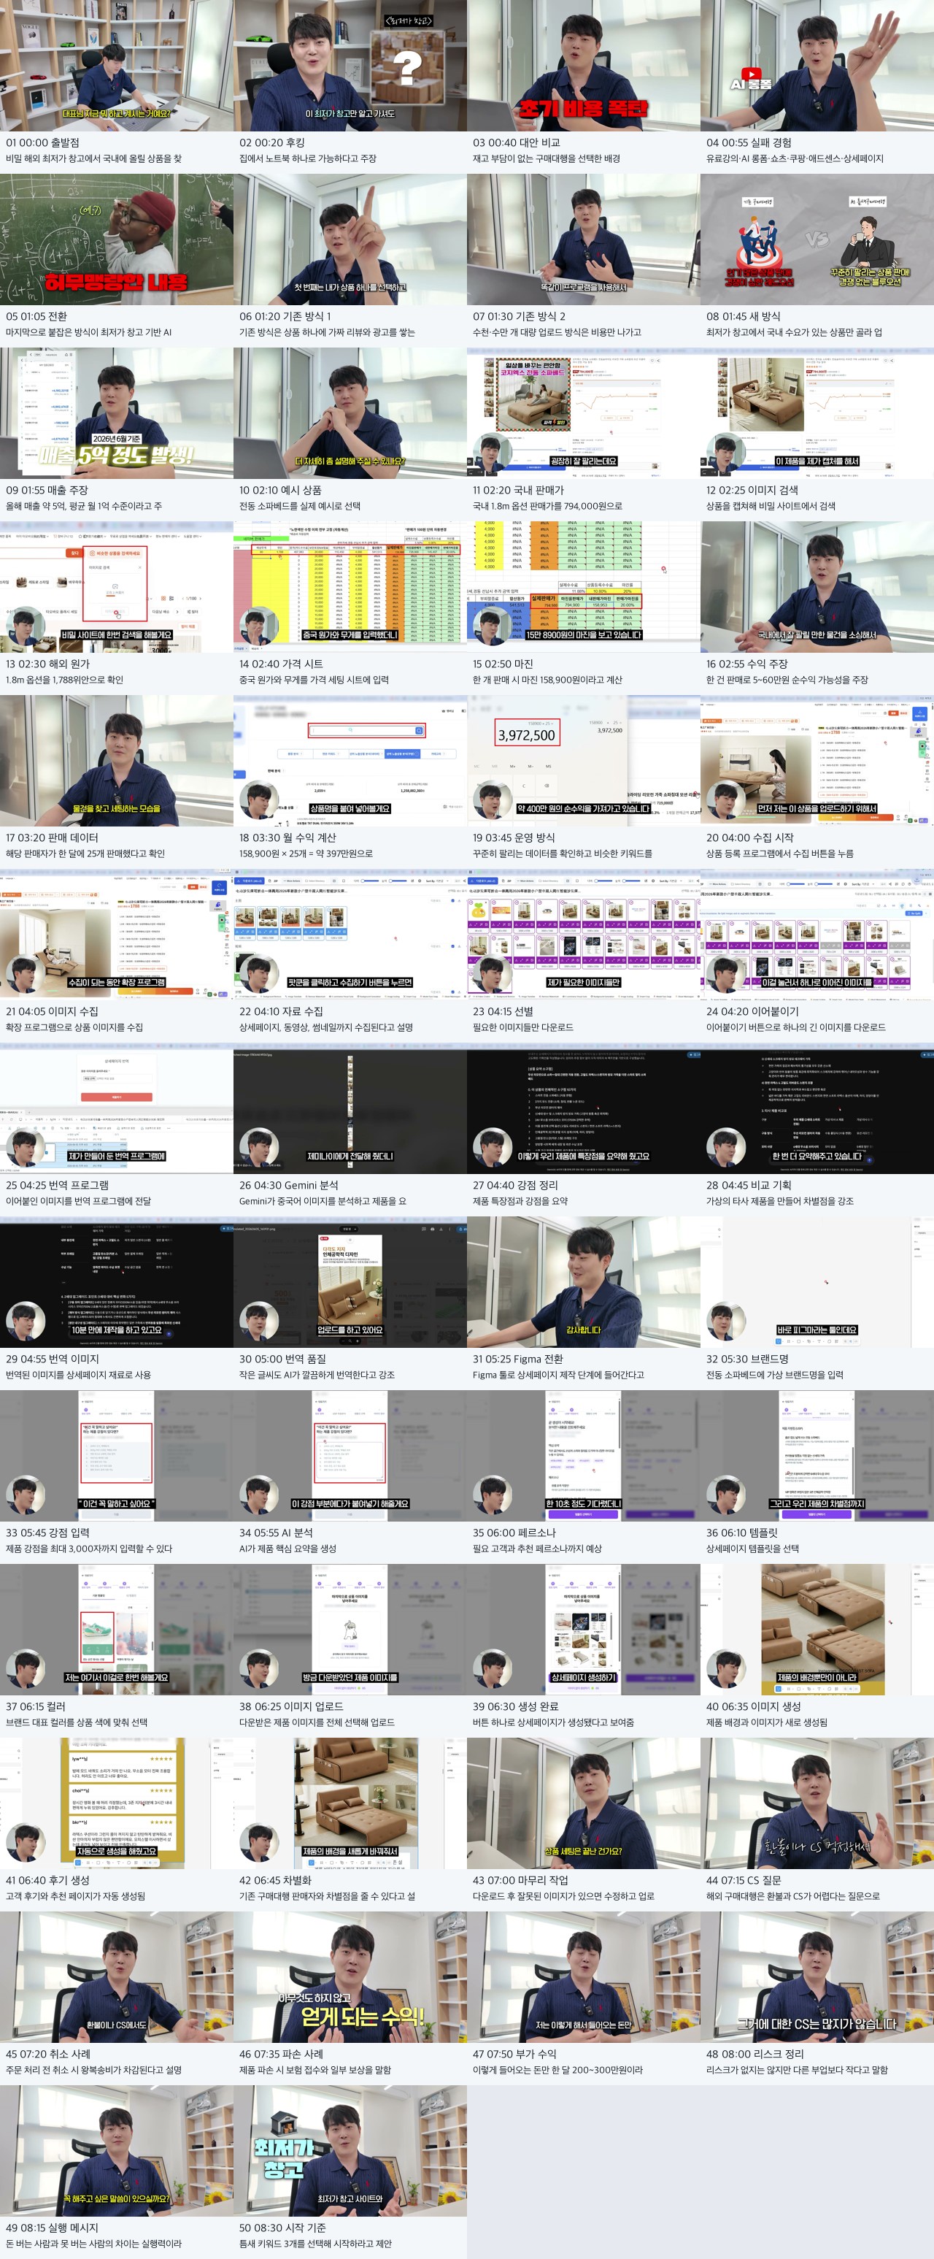Click the description '전동 소파베드를 실제 예시로 선택'
The height and width of the screenshot is (2259, 934).
[x=300, y=506]
